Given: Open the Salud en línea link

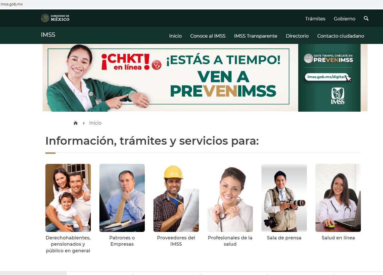Looking at the screenshot, I should 338,238.
